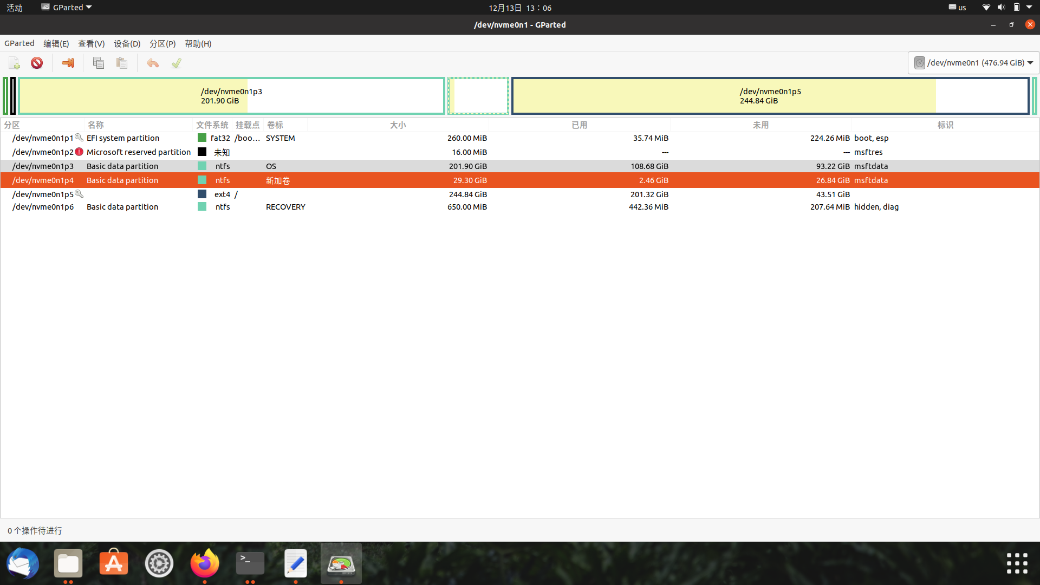
Task: Open the Terminal from the dock
Action: coord(250,563)
